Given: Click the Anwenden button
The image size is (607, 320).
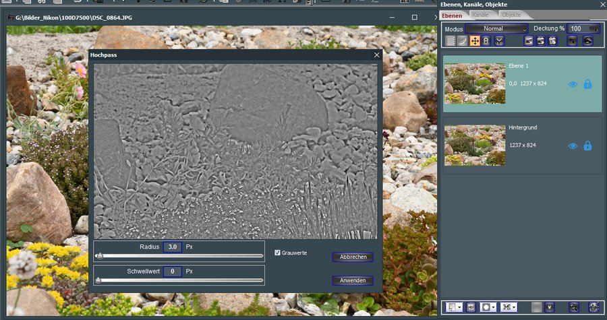Looking at the screenshot, I should pyautogui.click(x=352, y=280).
